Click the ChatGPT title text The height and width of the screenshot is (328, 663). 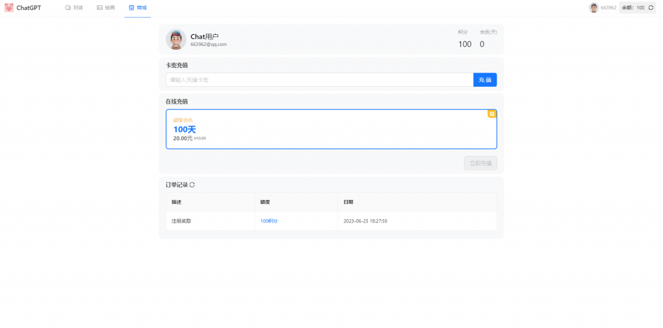coord(28,8)
